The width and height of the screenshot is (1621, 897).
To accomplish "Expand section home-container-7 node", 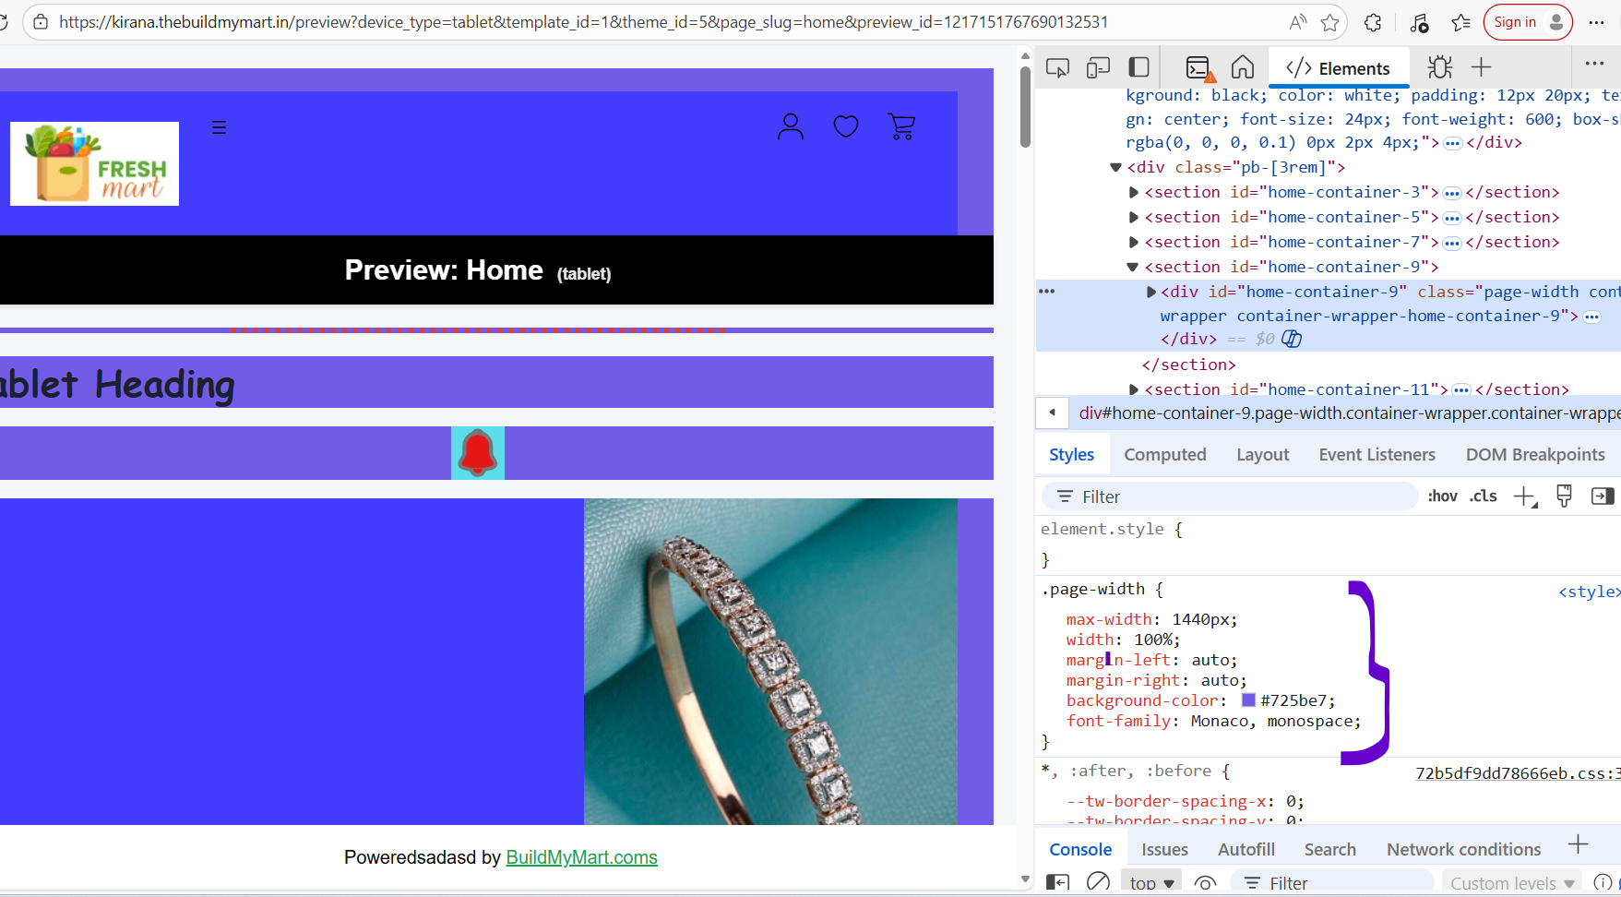I will pyautogui.click(x=1133, y=242).
